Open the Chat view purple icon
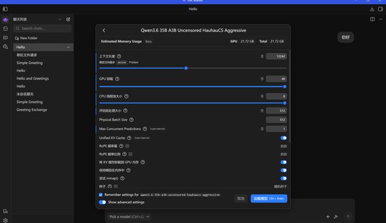This screenshot has width=386, height=223. [x=5, y=20]
